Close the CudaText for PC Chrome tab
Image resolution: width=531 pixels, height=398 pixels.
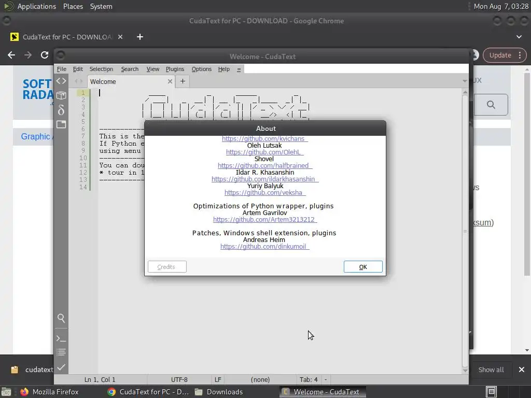click(120, 37)
